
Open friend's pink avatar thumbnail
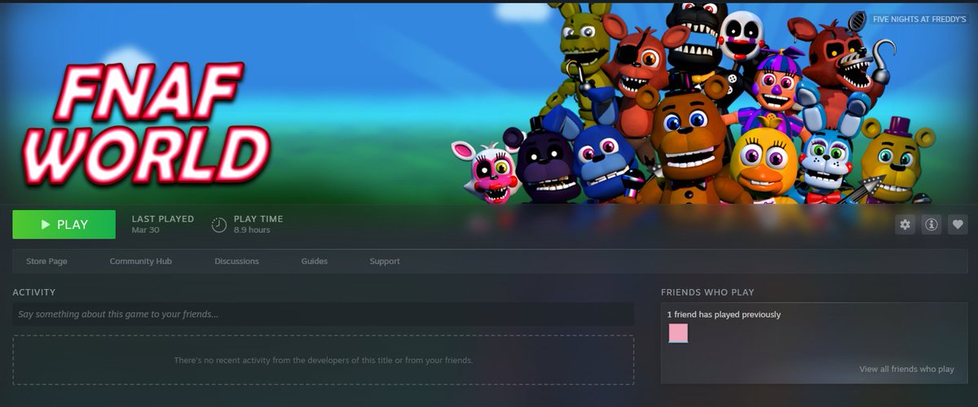pyautogui.click(x=678, y=333)
